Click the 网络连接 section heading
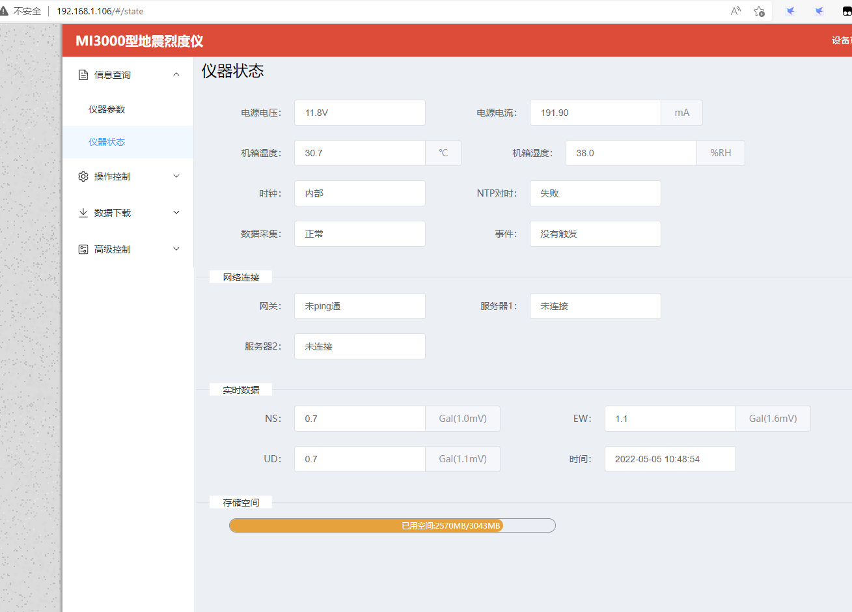The width and height of the screenshot is (852, 612). (241, 277)
